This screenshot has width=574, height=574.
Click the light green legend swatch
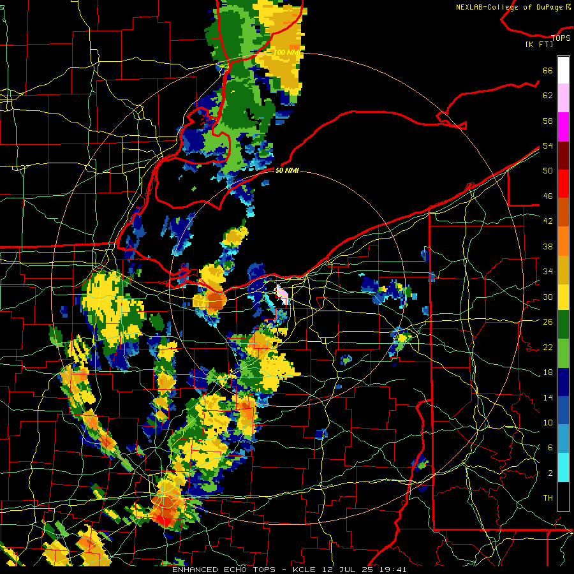(x=563, y=353)
